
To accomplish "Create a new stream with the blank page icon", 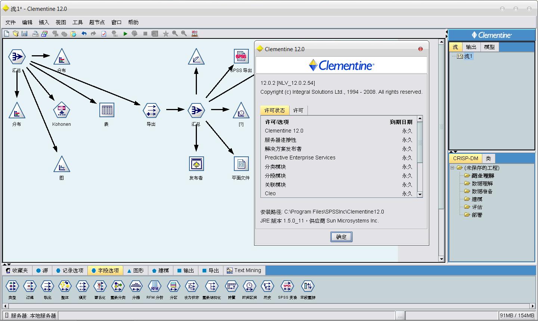I will 7,34.
